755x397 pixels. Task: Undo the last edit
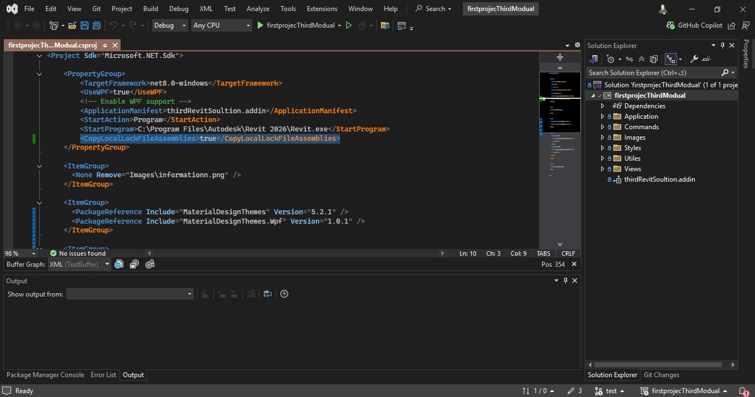113,25
